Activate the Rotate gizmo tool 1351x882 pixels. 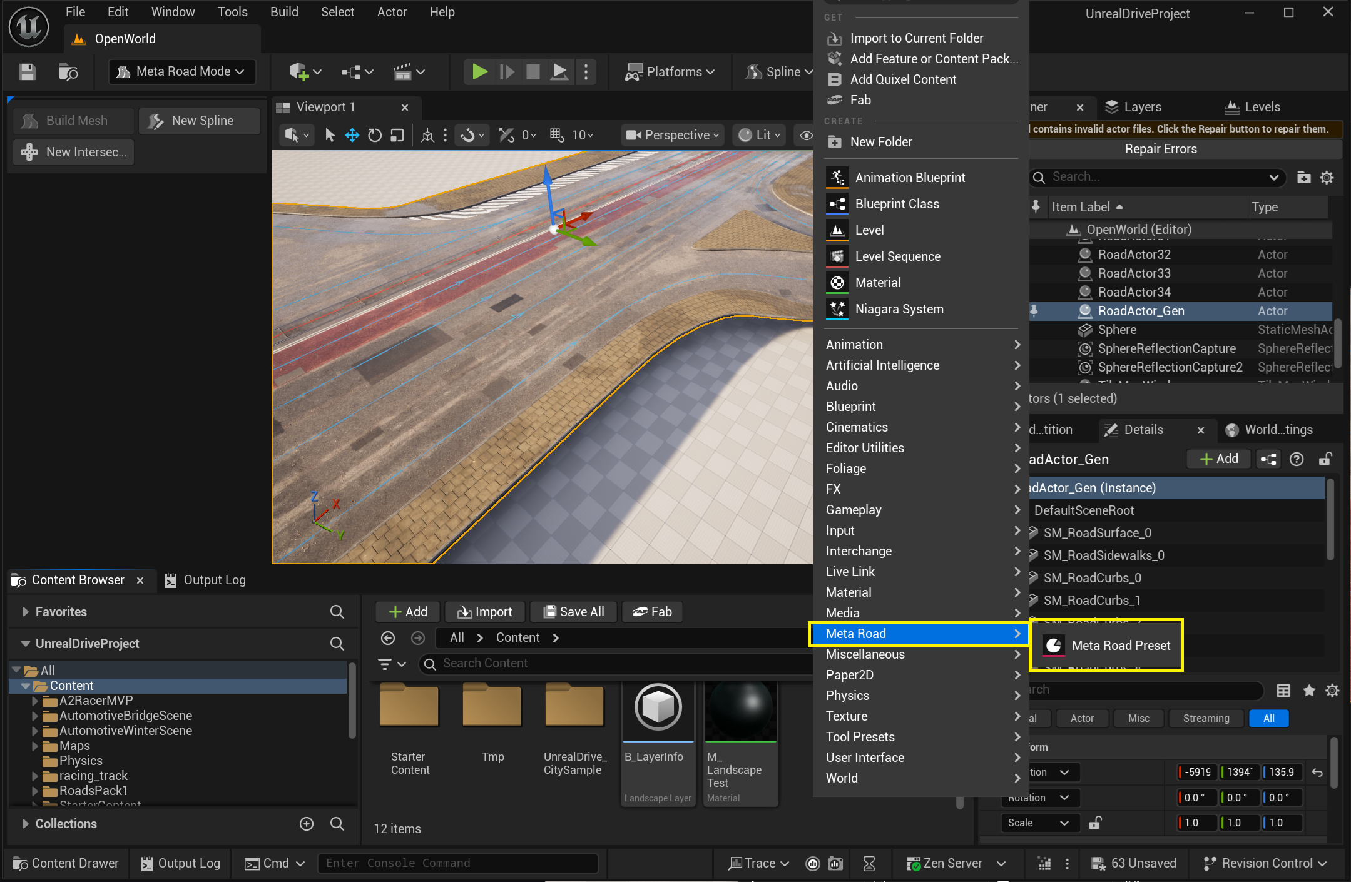click(375, 135)
